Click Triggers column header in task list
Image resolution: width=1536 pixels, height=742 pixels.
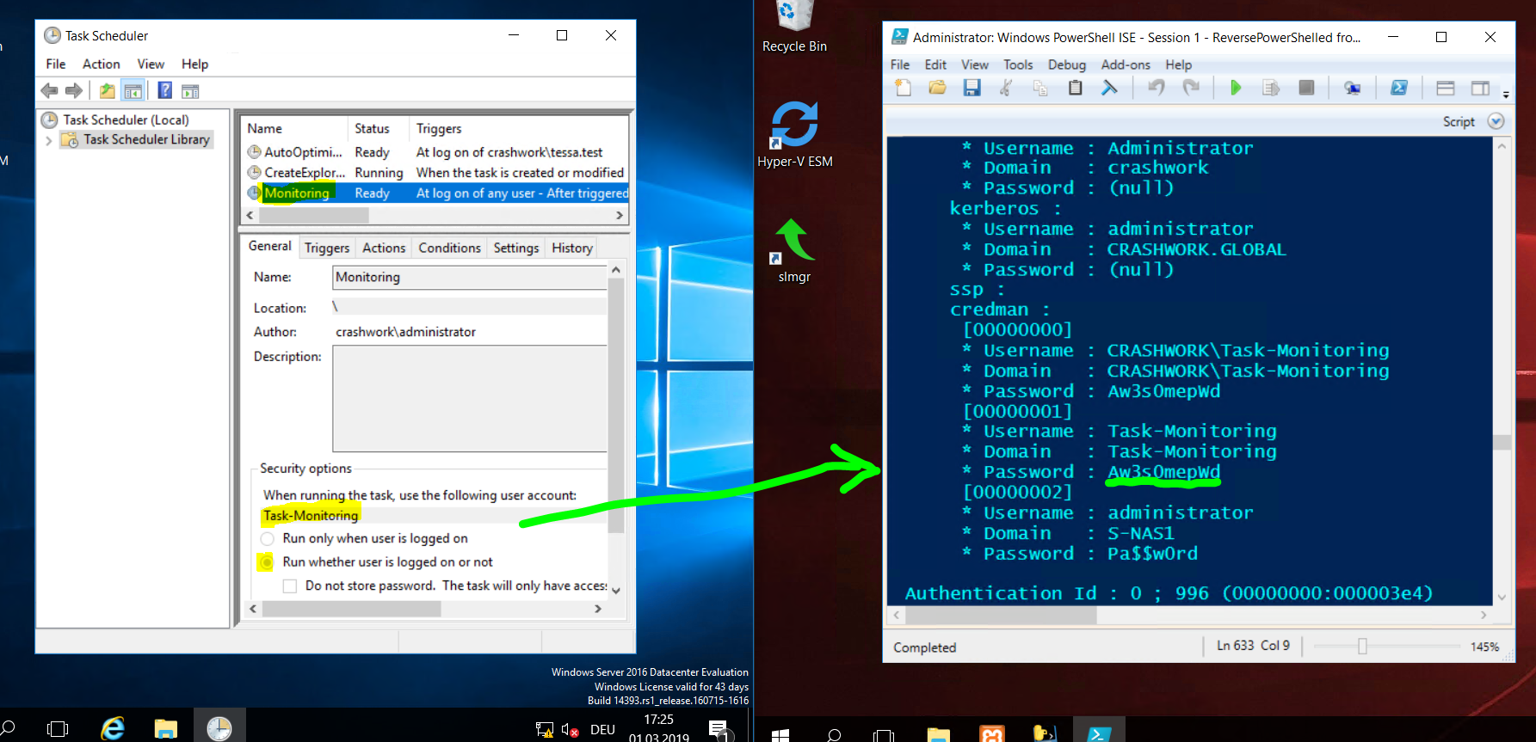(519, 128)
